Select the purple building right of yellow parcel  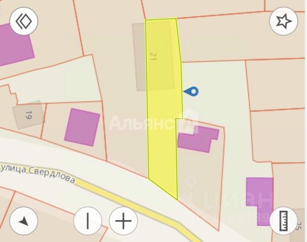[198, 139]
